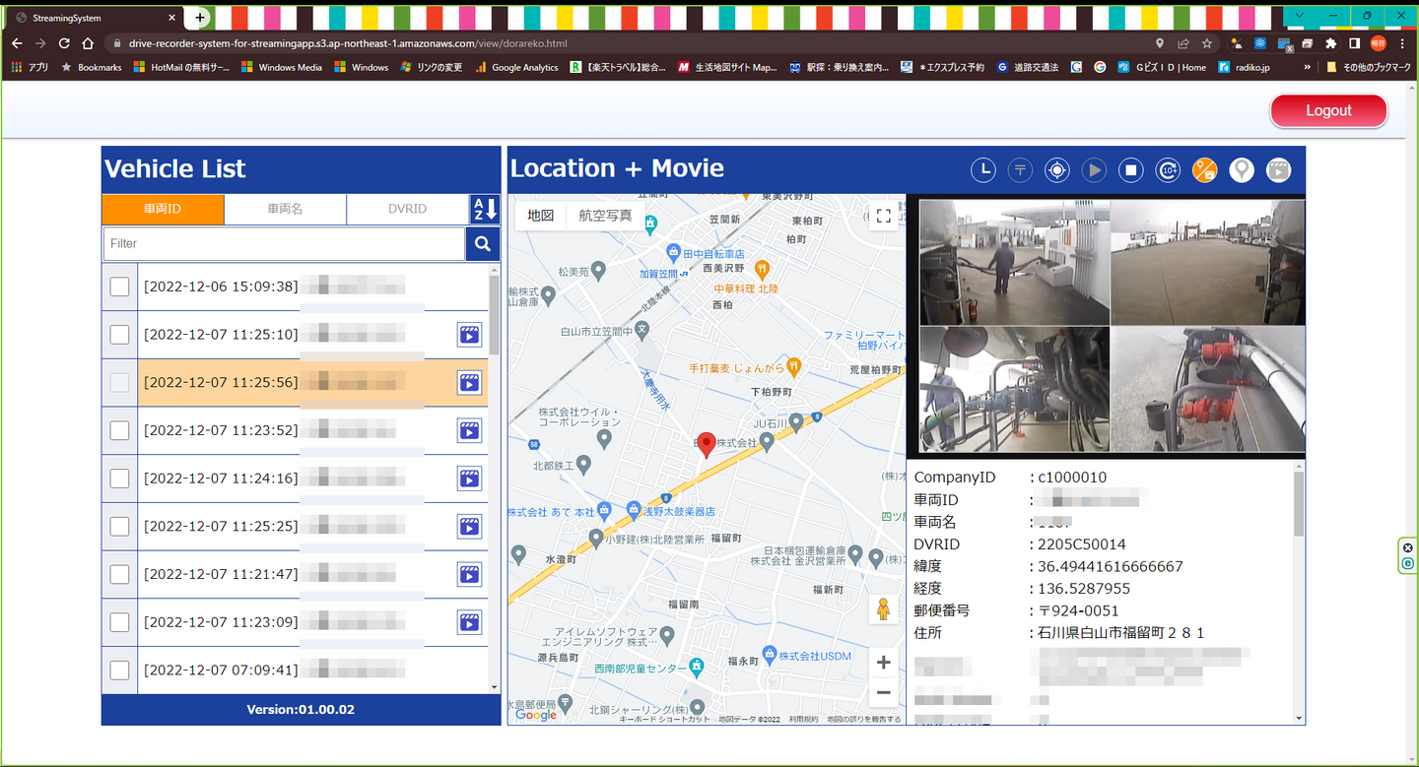
Task: Click the clock history icon
Action: coord(982,170)
